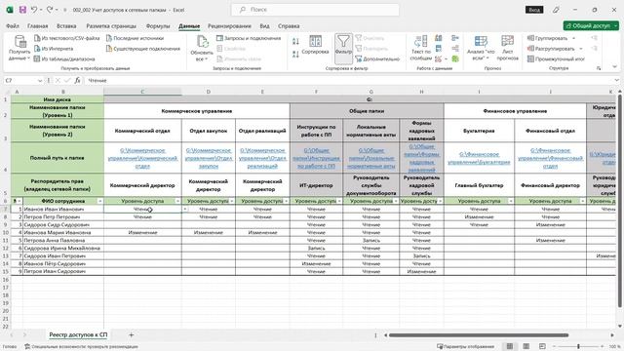Open filter dropdown in column F Уровень доступа

[x=339, y=201]
